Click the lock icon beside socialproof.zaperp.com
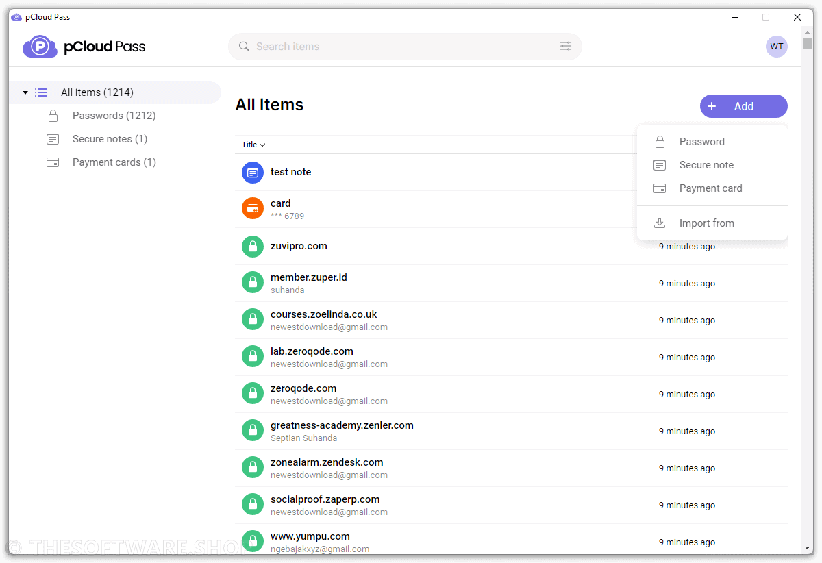Image resolution: width=822 pixels, height=563 pixels. pyautogui.click(x=253, y=504)
